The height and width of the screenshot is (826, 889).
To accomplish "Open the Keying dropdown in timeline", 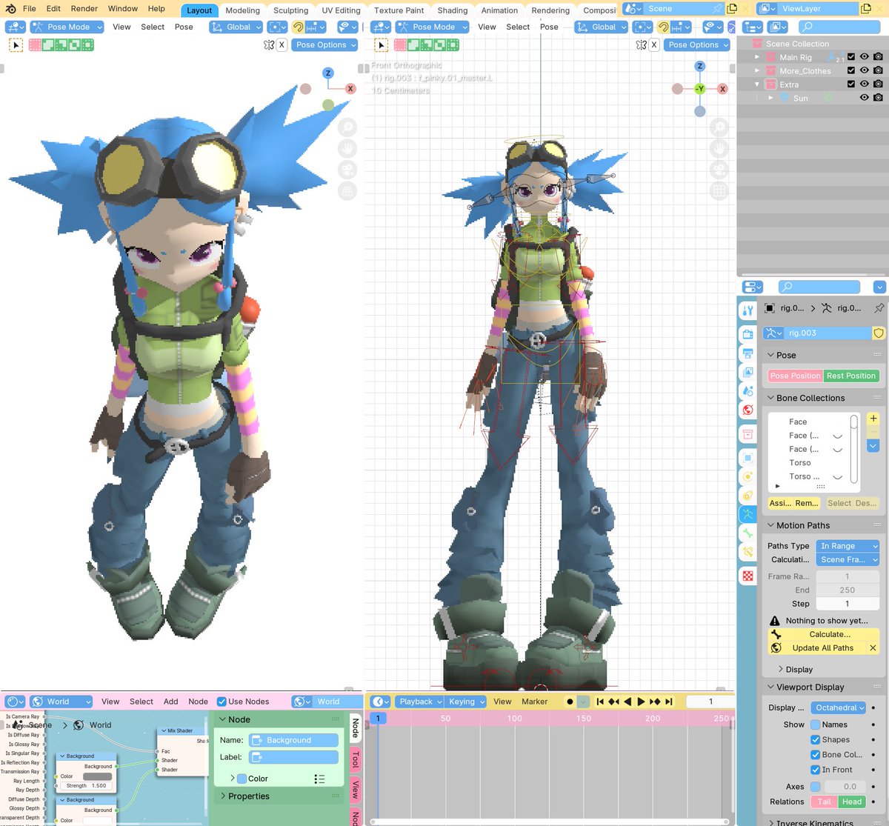I will (x=465, y=702).
